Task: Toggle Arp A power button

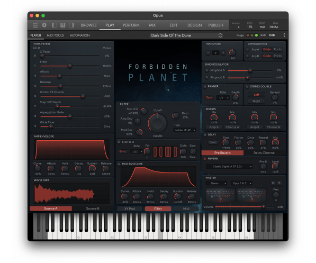Action: point(248,49)
